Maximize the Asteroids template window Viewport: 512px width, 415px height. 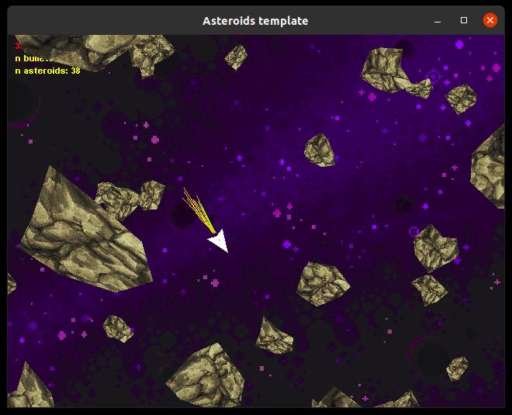pyautogui.click(x=464, y=21)
